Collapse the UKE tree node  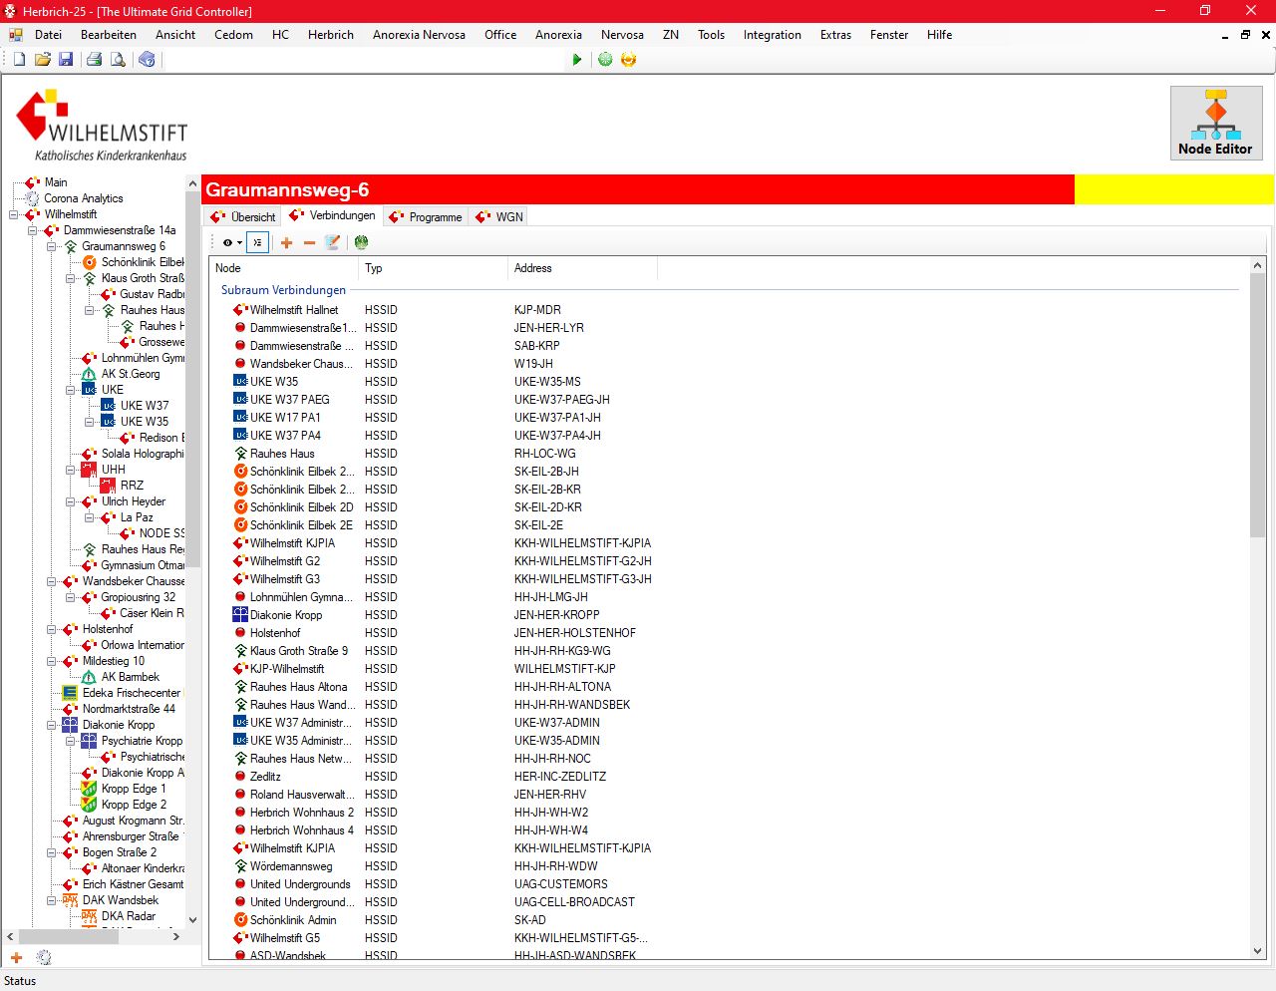71,390
